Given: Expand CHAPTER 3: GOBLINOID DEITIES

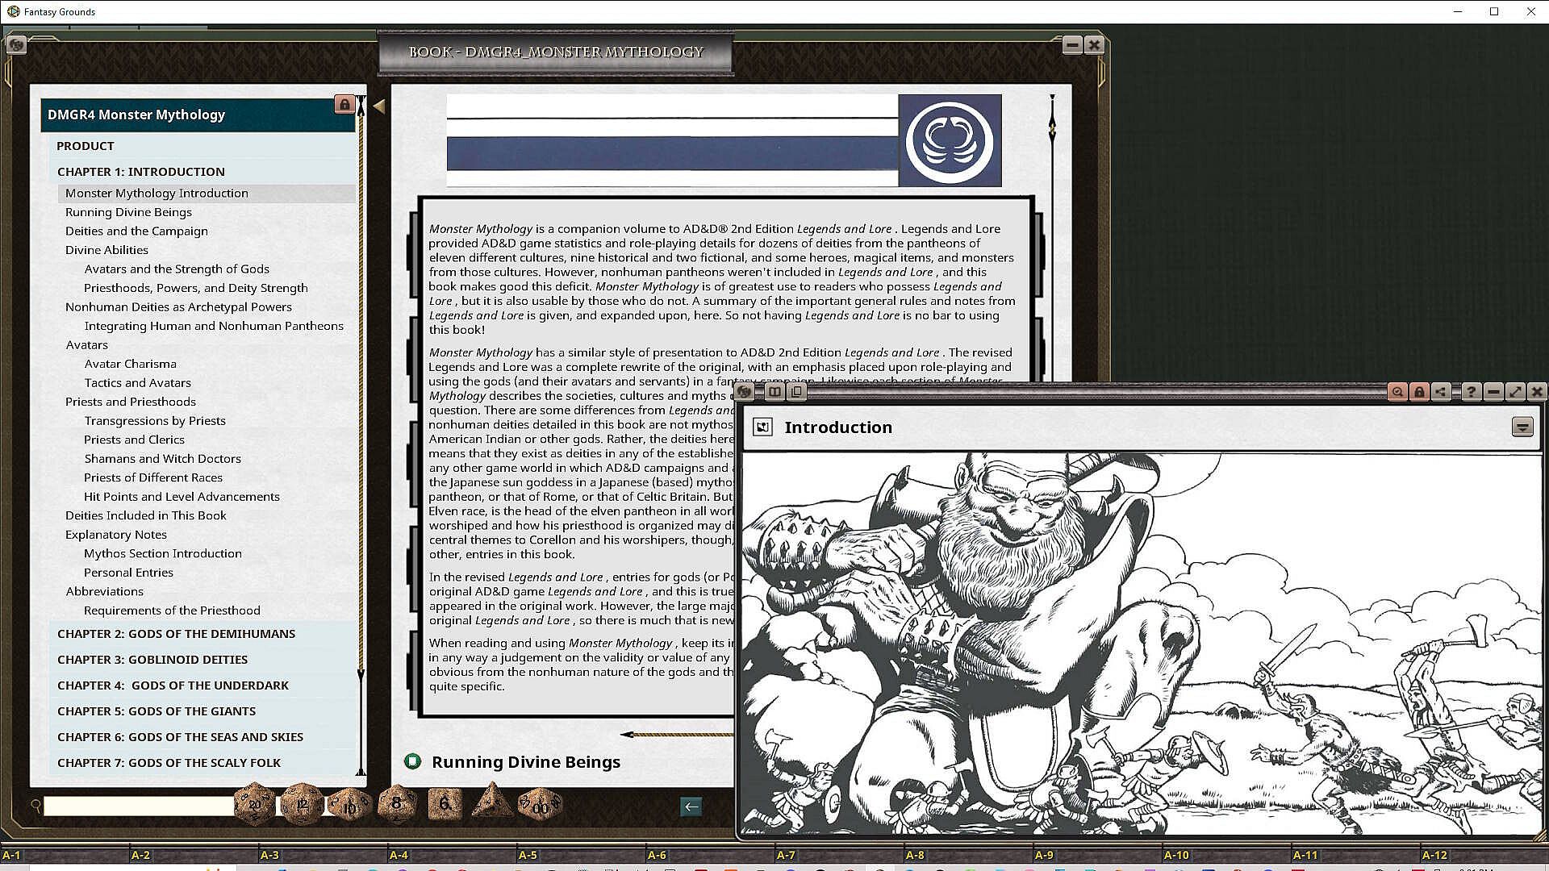Looking at the screenshot, I should point(202,660).
